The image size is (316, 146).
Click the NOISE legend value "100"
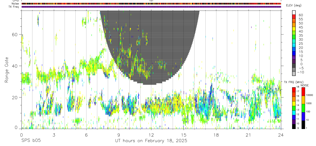(x=309, y=112)
